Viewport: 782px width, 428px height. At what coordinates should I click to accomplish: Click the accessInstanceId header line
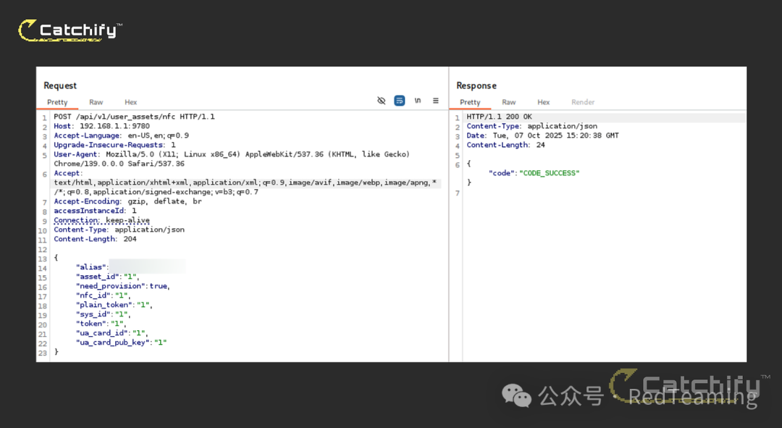coord(95,211)
